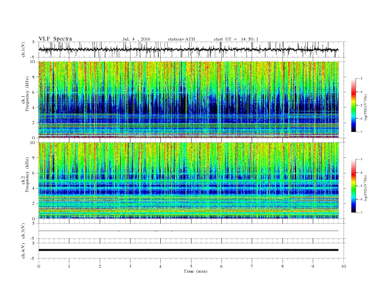Click the "Time (min)" x-axis label
387x299 pixels.
coord(195,271)
